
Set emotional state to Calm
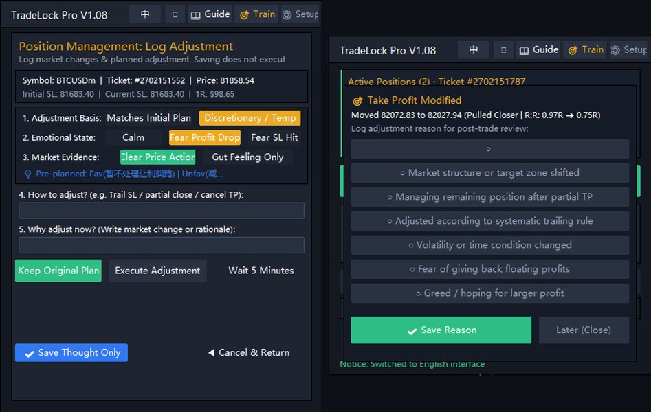(x=133, y=137)
